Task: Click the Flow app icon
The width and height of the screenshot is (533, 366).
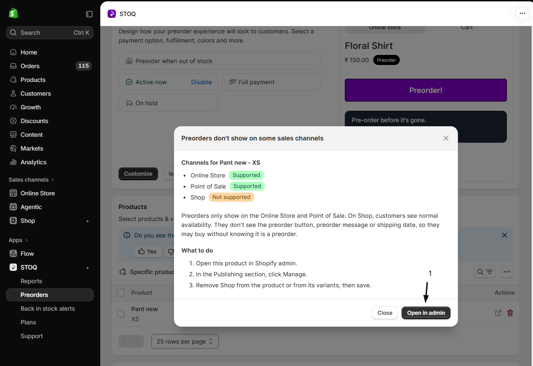Action: 13,253
